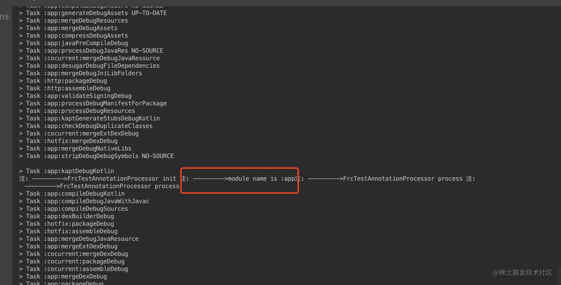Select the app:mergeDebugAssets task line
561x285 pixels.
tap(68, 28)
